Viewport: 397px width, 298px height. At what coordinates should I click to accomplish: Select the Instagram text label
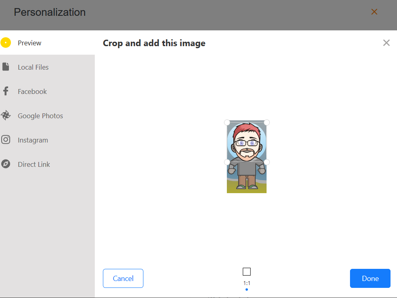coord(33,140)
